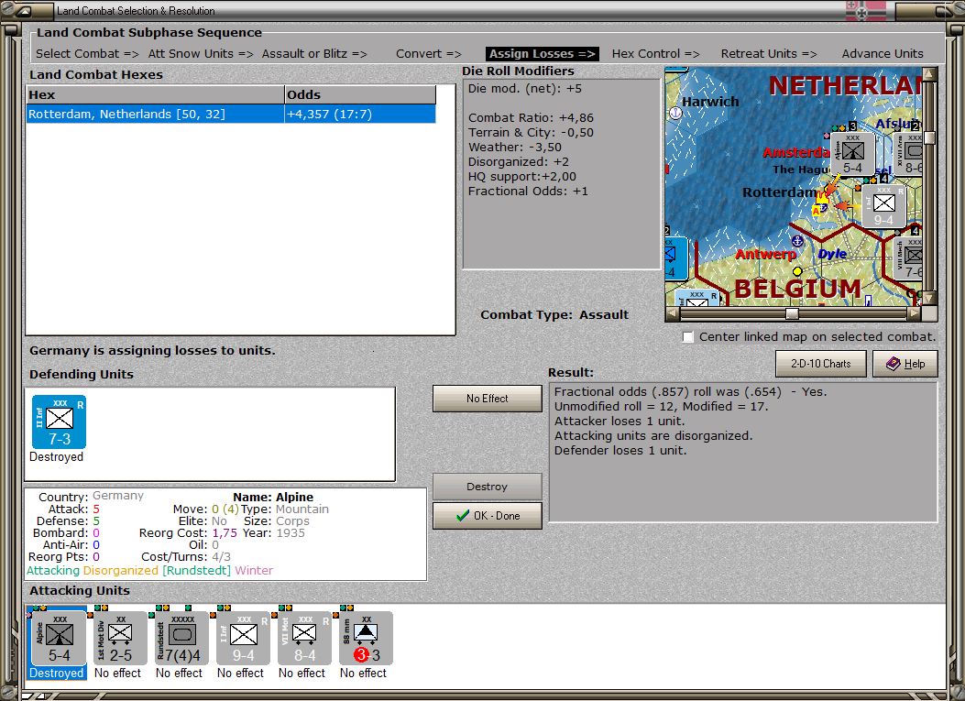This screenshot has width=965, height=701.
Task: Click the Attacker loses 1 unit result line
Action: click(620, 421)
